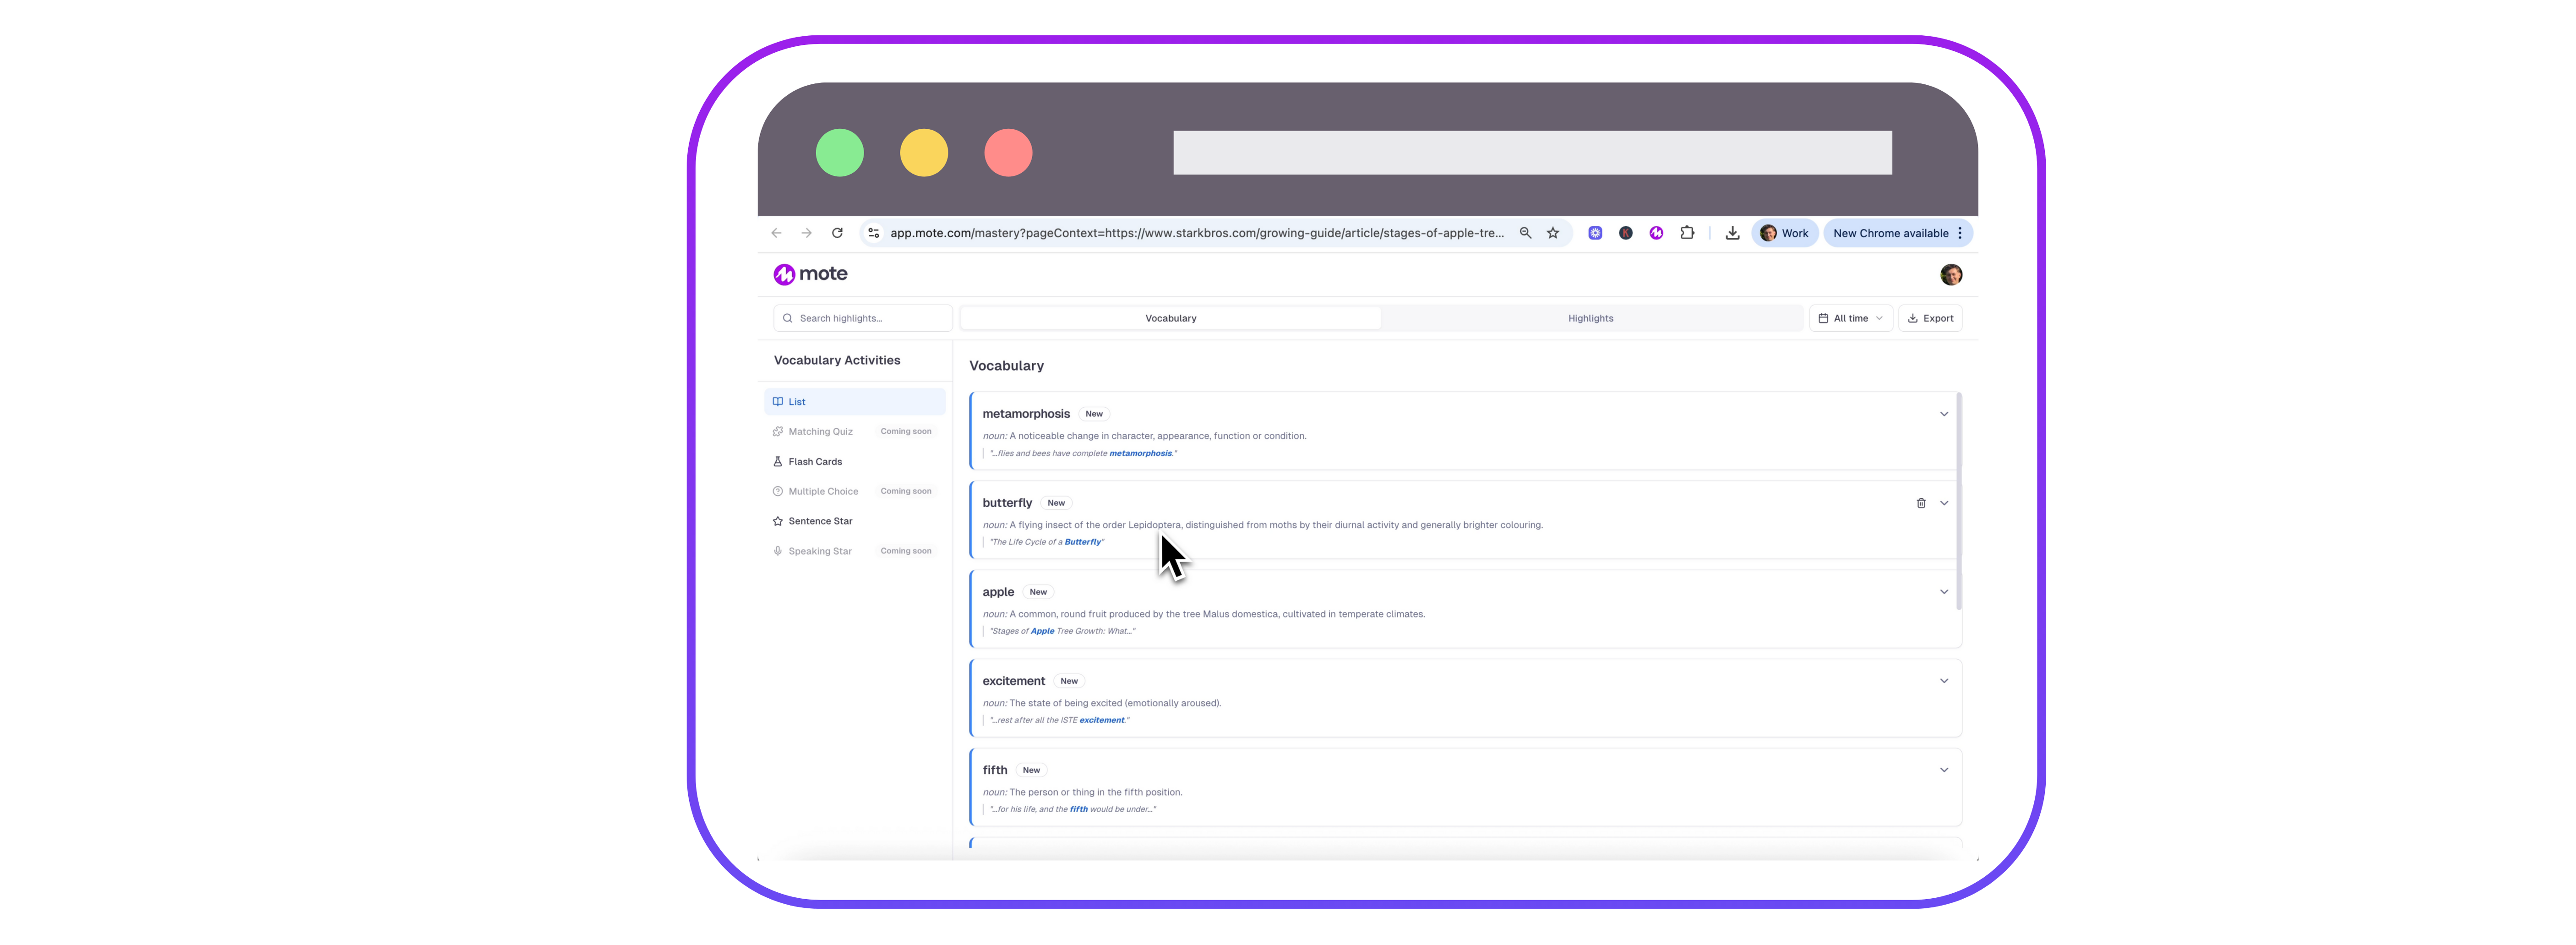Click the zoom magnifier icon in address bar
Image resolution: width=2576 pixels, height=945 pixels.
click(1525, 233)
